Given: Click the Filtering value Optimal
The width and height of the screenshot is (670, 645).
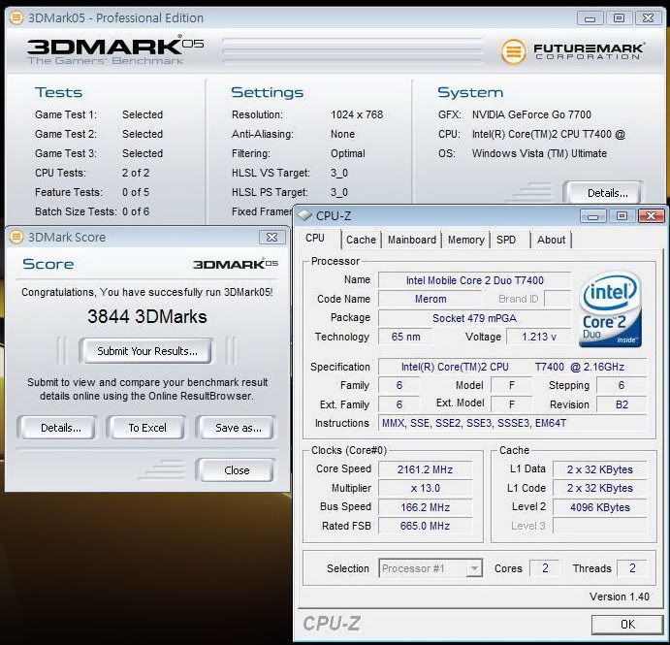Looking at the screenshot, I should pos(348,153).
